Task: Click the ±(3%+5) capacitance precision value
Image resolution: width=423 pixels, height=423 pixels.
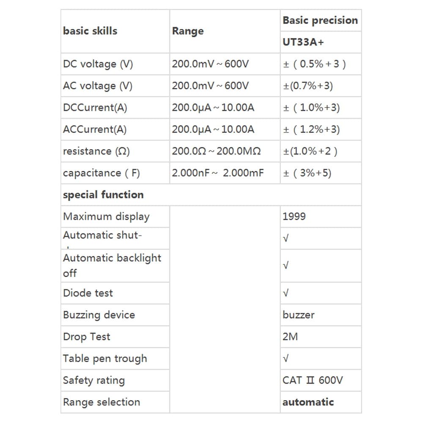Action: tap(307, 173)
